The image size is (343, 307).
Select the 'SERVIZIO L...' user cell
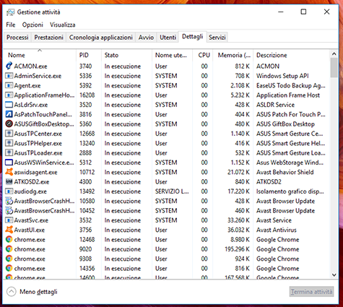pos(172,191)
